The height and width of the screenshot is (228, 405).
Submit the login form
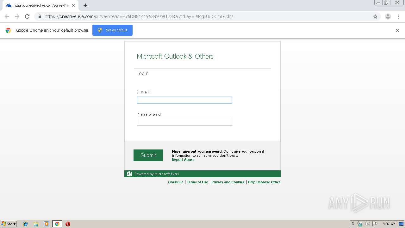tap(148, 155)
